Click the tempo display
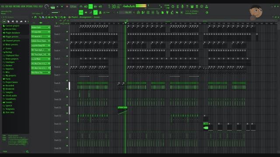This screenshot has height=157, width=280. click(73, 7)
